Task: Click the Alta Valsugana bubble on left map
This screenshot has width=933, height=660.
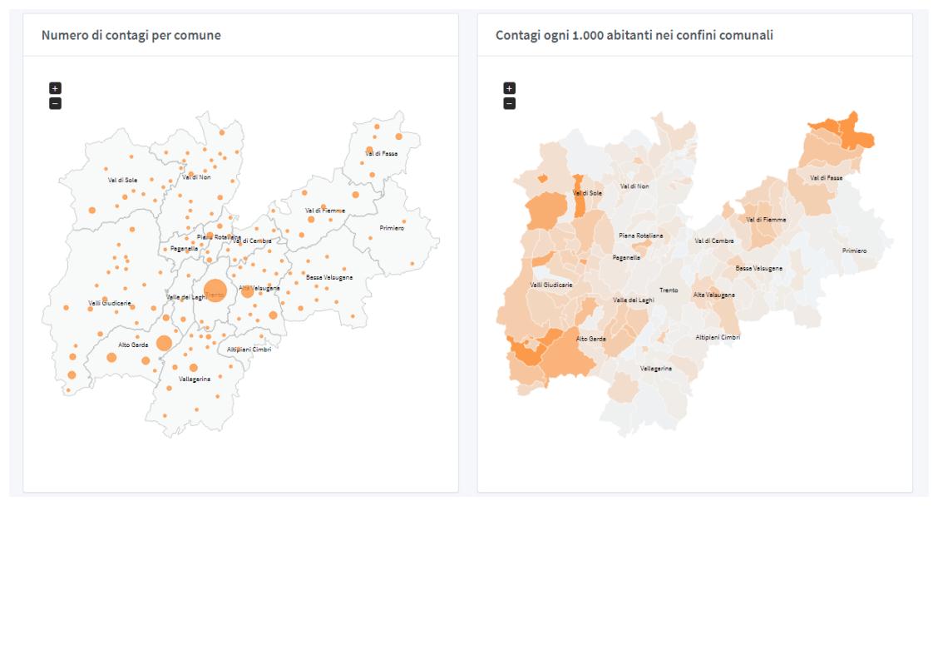Action: click(x=248, y=290)
